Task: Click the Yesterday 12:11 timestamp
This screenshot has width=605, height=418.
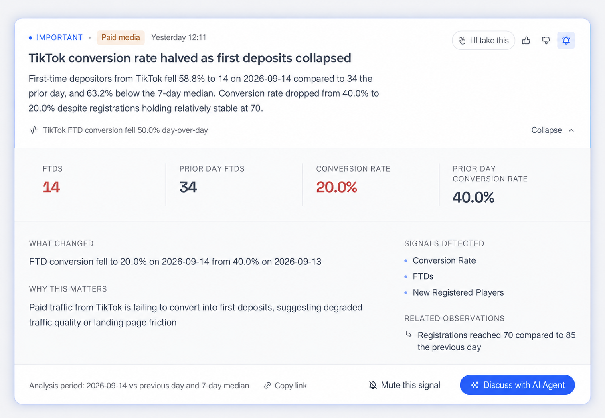Action: click(178, 37)
